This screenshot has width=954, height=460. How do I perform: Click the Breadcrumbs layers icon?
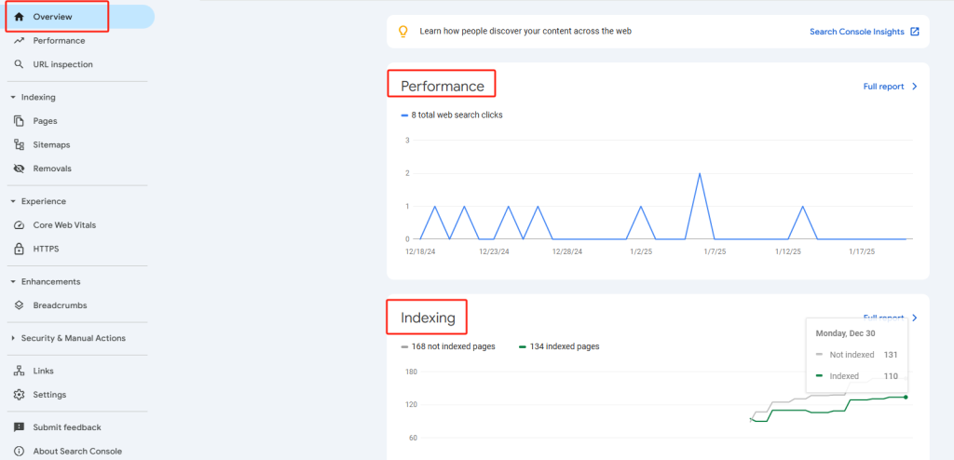point(19,304)
